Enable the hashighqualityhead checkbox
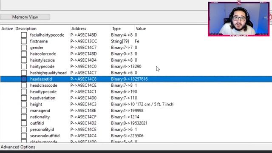The height and width of the screenshot is (153, 272). point(24,73)
